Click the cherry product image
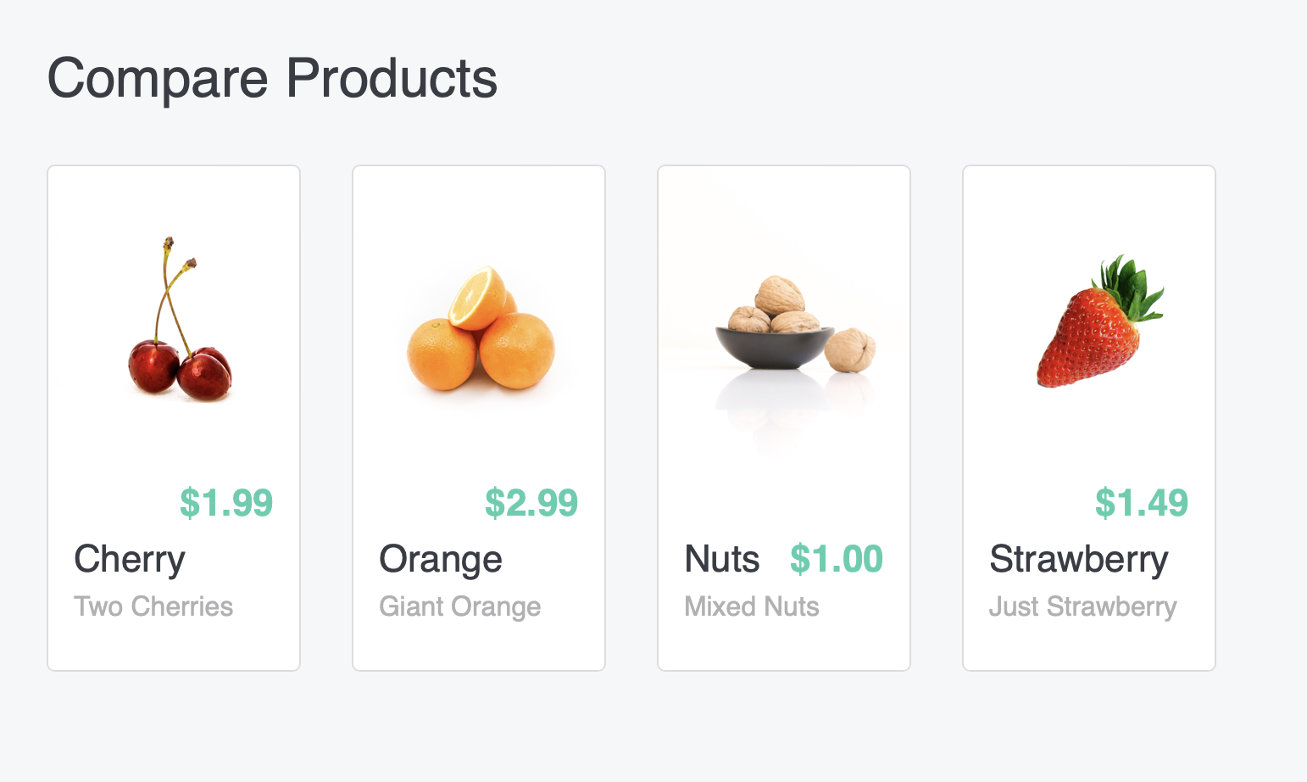1307x782 pixels. click(x=180, y=319)
